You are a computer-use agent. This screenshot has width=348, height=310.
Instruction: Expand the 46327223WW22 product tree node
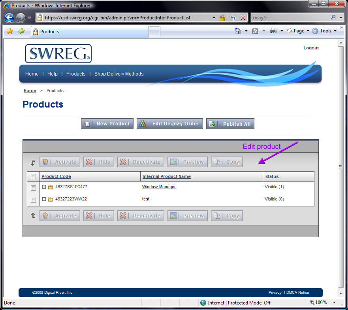coord(44,199)
